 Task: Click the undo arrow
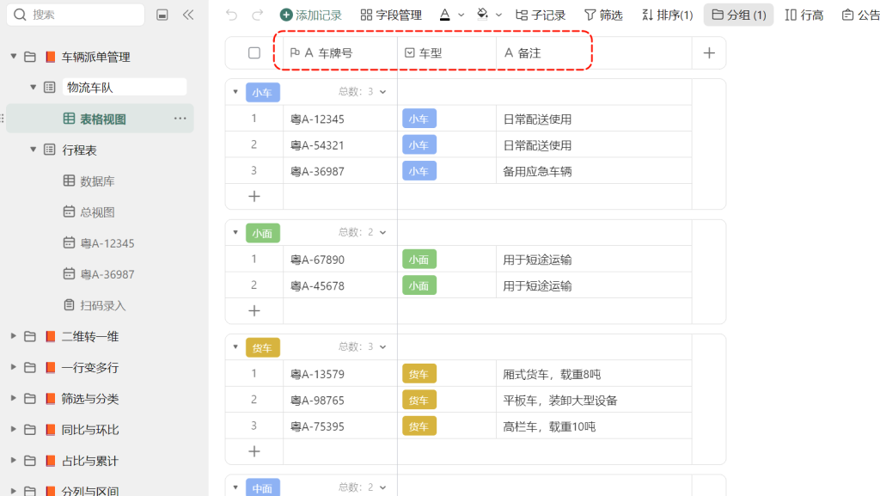point(231,15)
